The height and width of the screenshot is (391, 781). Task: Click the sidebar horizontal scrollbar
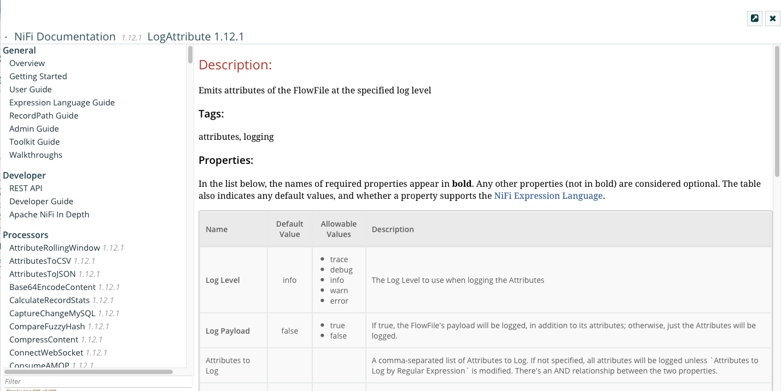89,372
